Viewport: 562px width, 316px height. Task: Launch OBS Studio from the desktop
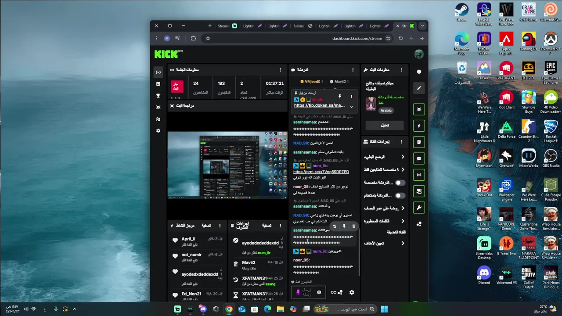pos(551,158)
